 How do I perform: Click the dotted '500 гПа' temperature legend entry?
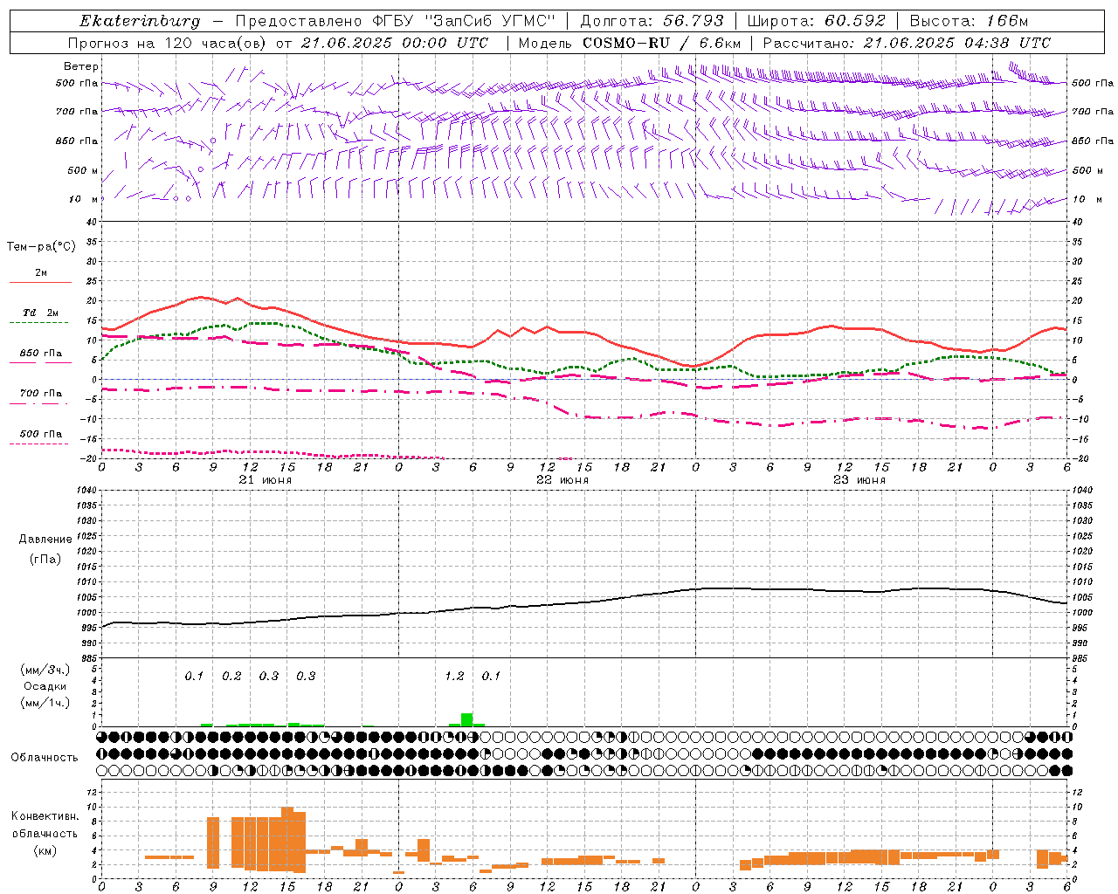(41, 434)
